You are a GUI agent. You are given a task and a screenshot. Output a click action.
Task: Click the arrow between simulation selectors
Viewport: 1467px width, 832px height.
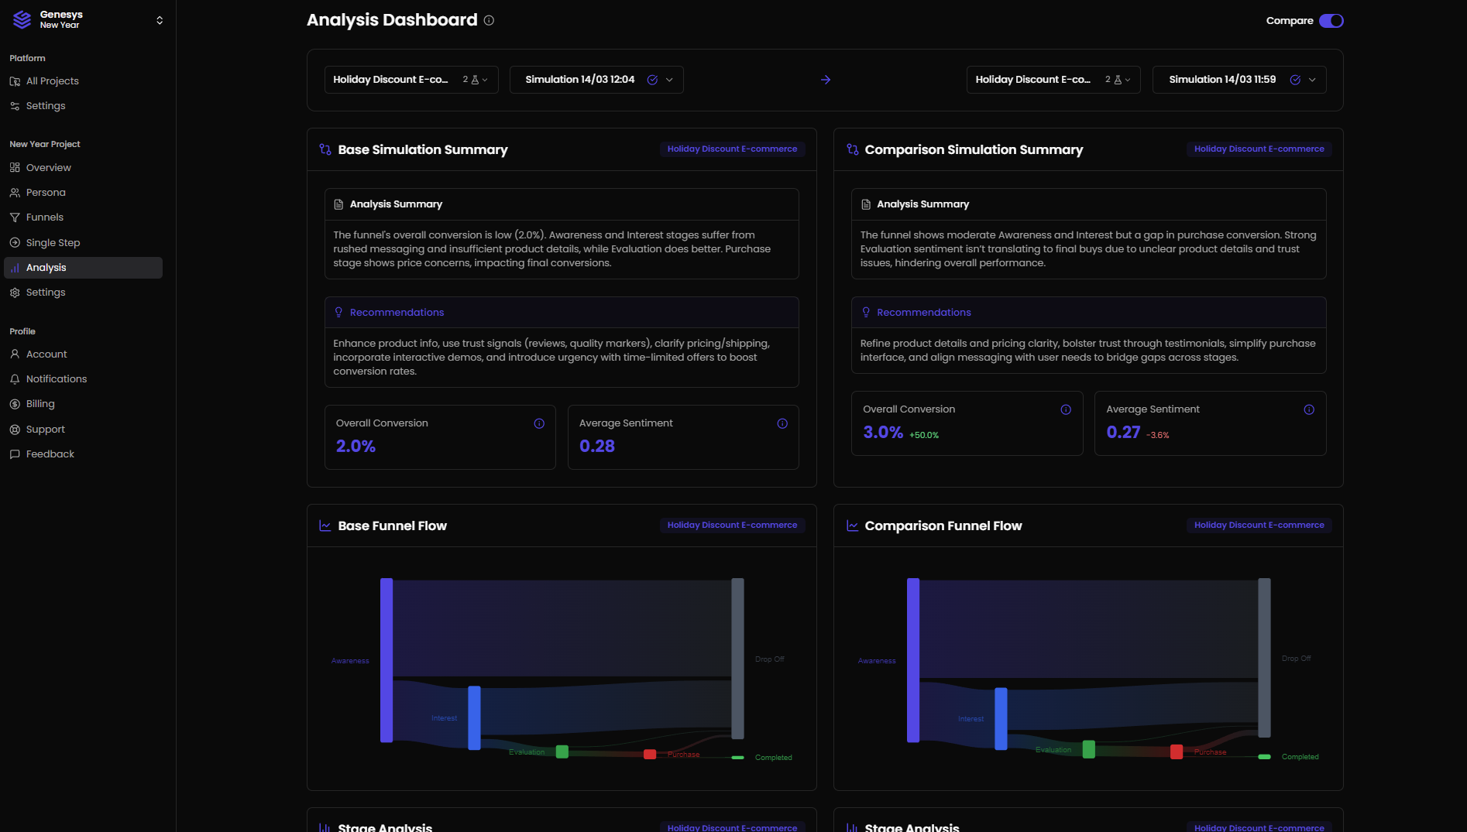pyautogui.click(x=826, y=80)
